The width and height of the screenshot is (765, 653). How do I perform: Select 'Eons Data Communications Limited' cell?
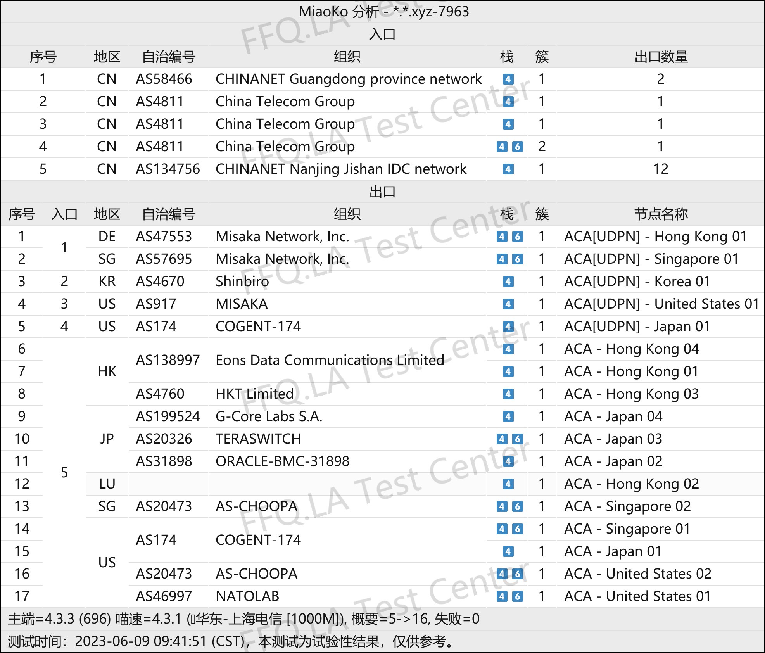tap(330, 360)
